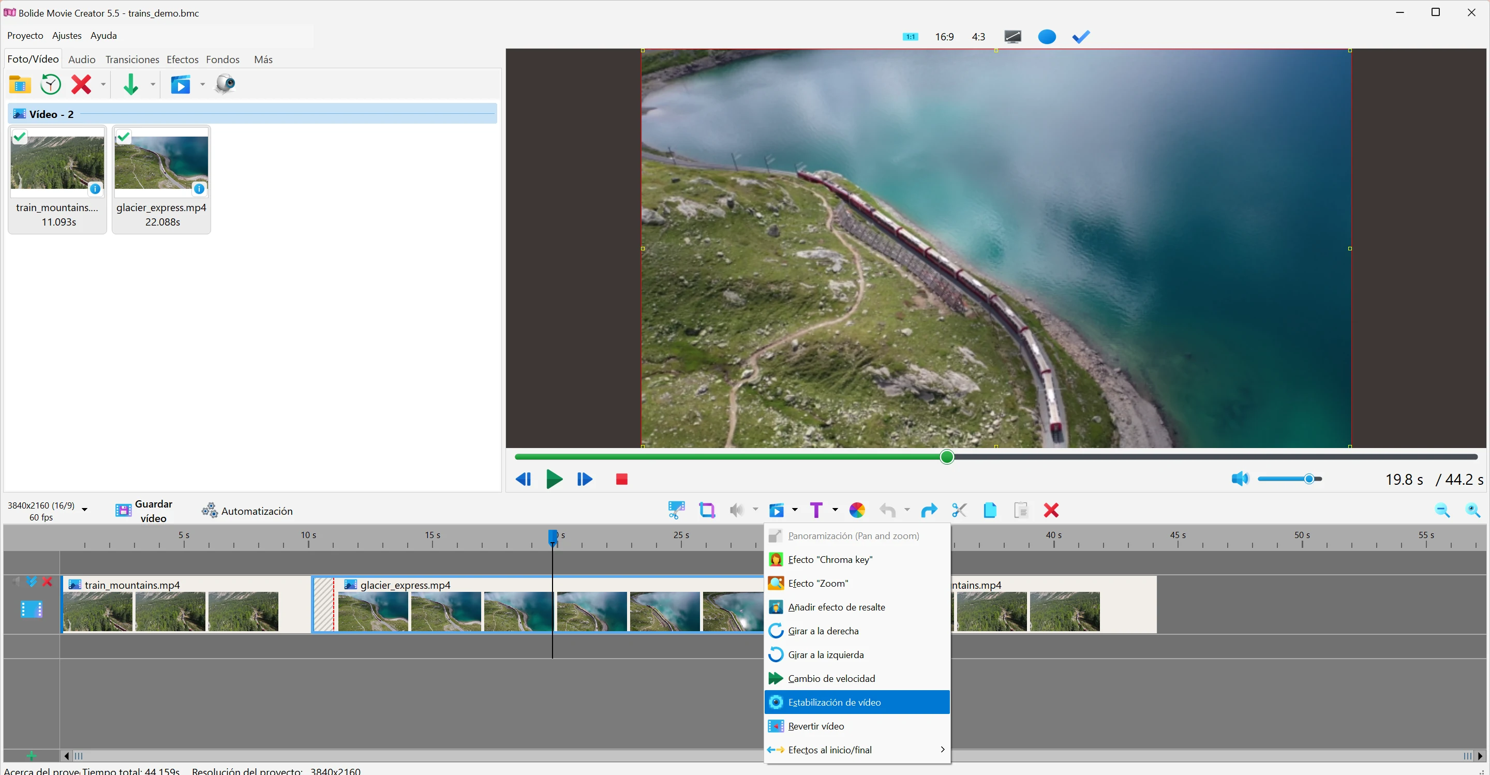Click the scissors split icon
Viewport: 1490px width, 775px height.
tap(959, 510)
